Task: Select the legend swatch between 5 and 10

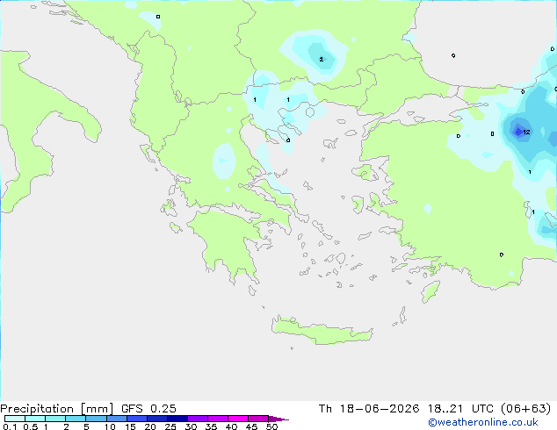Action: (96, 419)
